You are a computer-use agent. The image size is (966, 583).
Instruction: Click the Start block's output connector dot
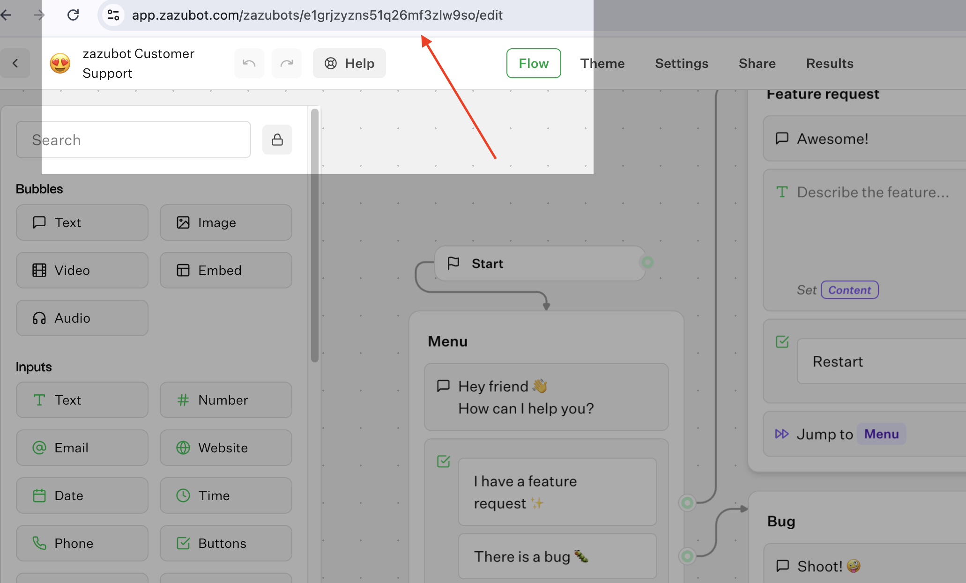(x=647, y=262)
